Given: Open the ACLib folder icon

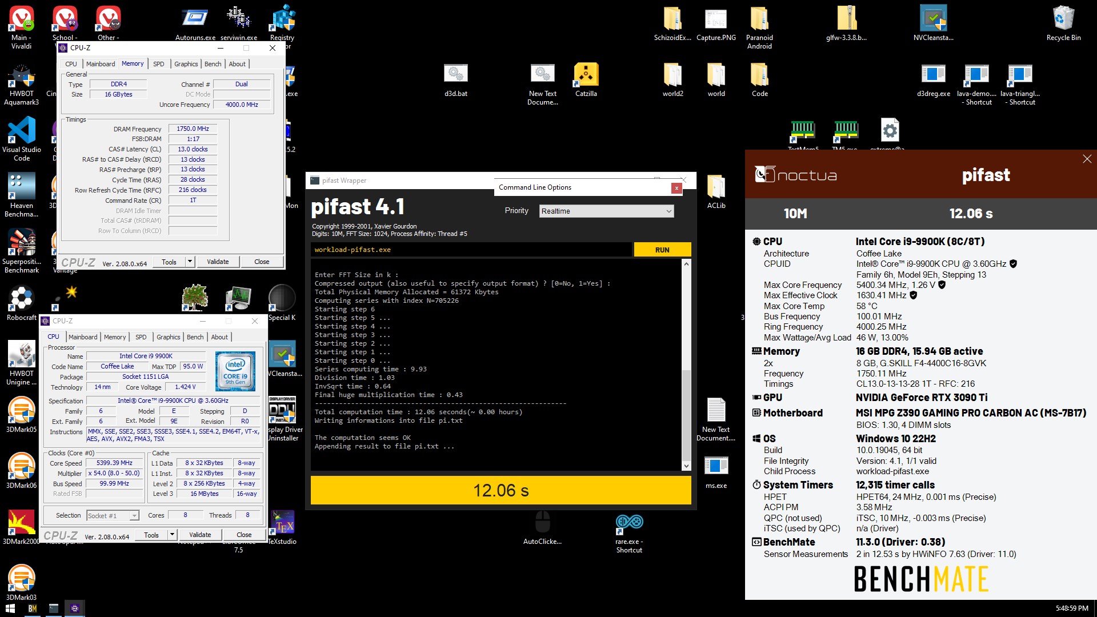Looking at the screenshot, I should point(716,192).
